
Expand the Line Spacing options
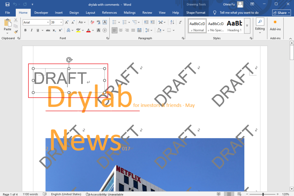(x=152, y=30)
